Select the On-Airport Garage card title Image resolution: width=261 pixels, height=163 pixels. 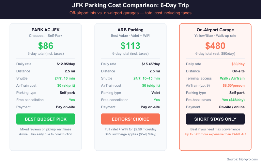[215, 30]
